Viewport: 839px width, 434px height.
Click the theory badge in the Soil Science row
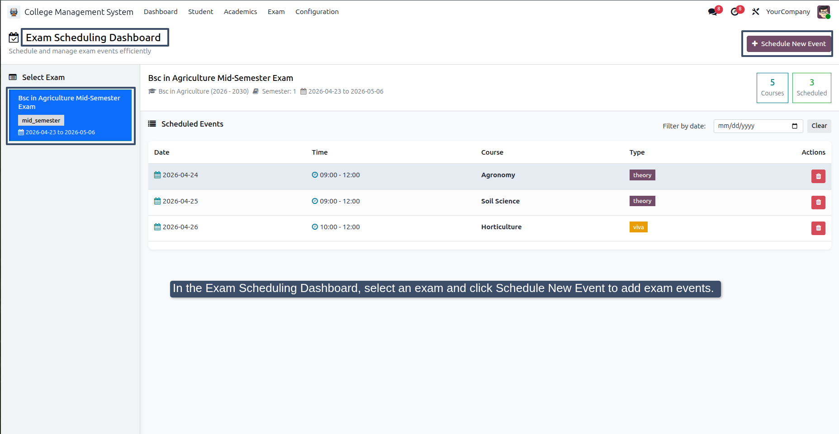click(642, 201)
